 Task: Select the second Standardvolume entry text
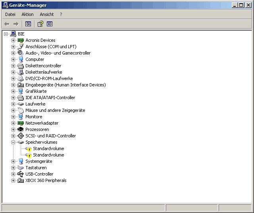(48, 155)
